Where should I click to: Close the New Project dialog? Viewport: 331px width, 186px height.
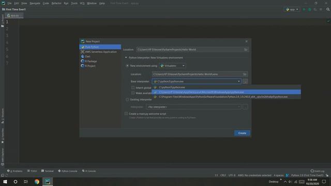point(246,41)
